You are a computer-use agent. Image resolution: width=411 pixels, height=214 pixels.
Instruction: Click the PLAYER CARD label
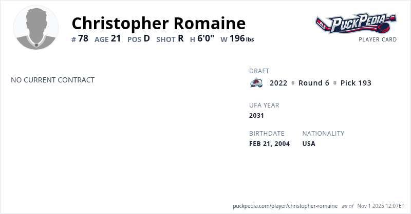point(378,39)
